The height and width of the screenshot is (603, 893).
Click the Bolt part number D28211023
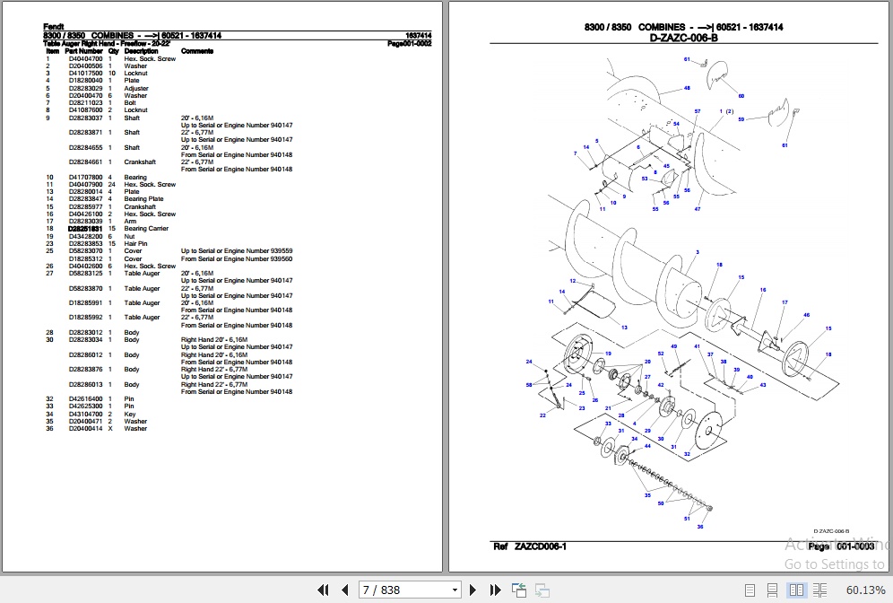85,103
